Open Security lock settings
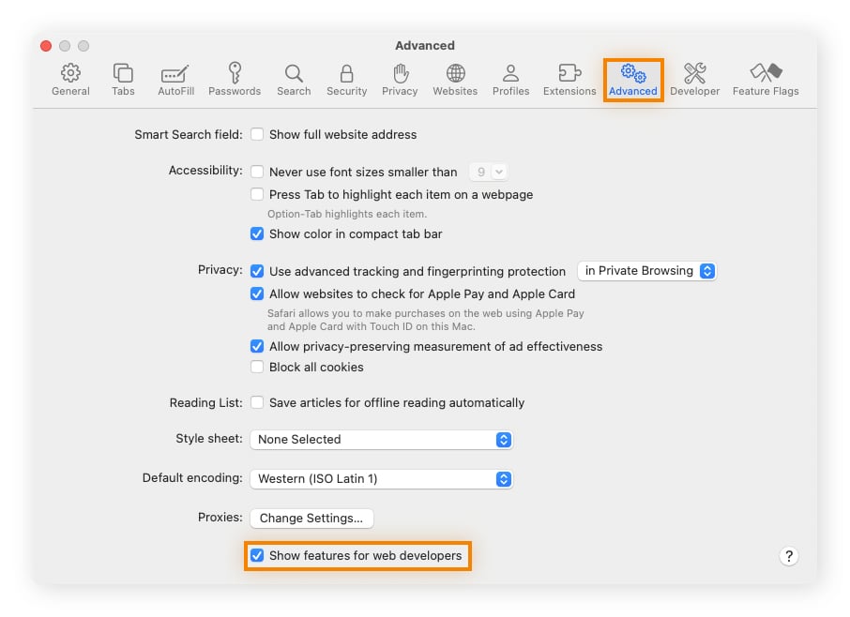This screenshot has width=850, height=617. point(346,80)
